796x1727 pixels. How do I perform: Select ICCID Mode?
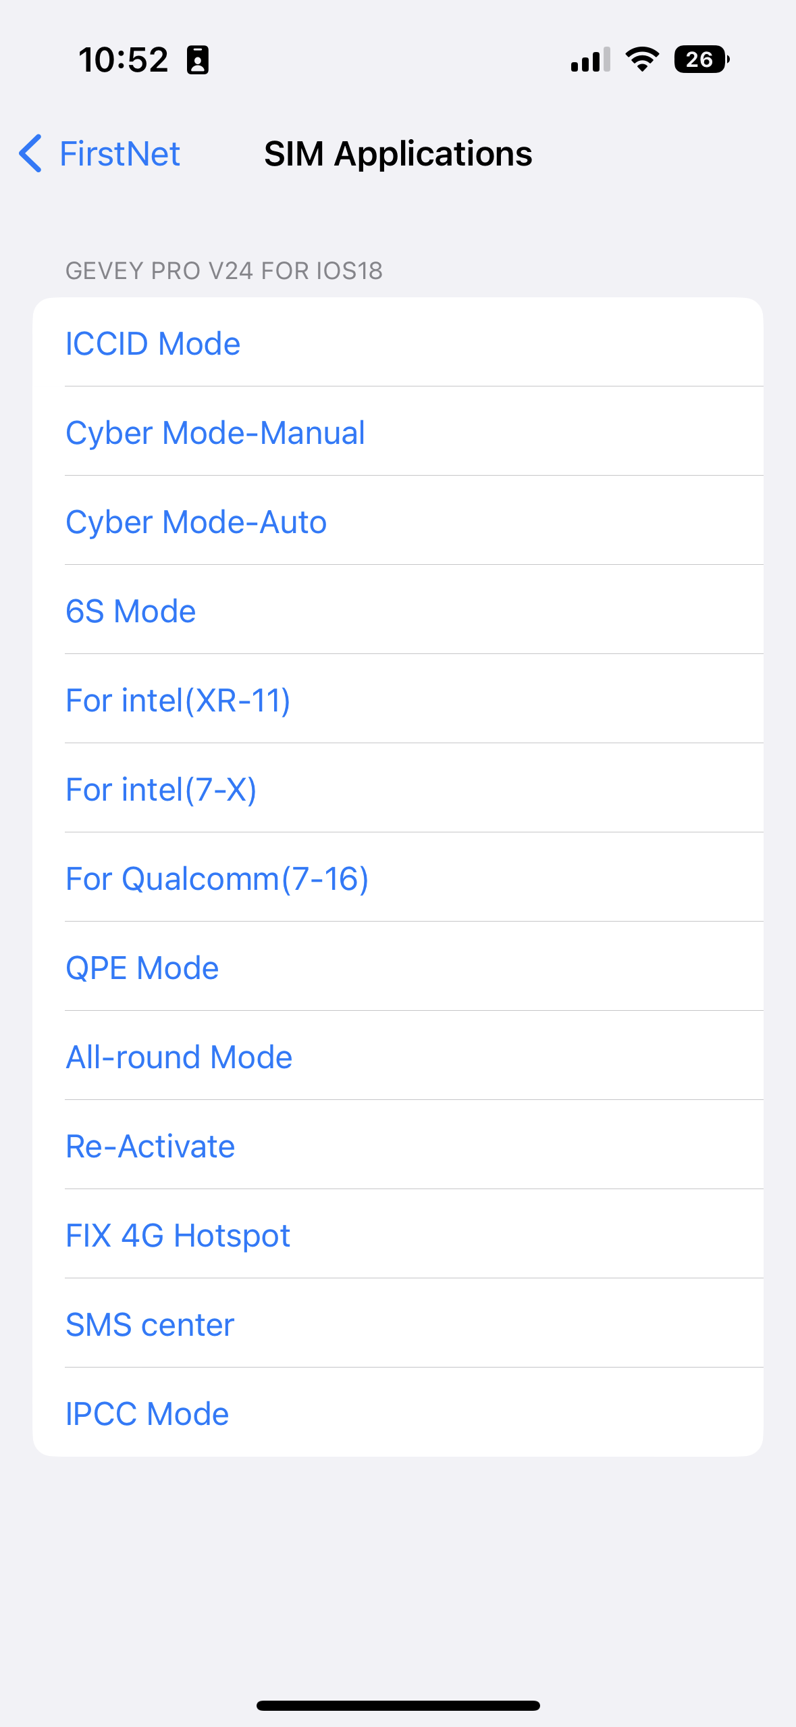(153, 343)
